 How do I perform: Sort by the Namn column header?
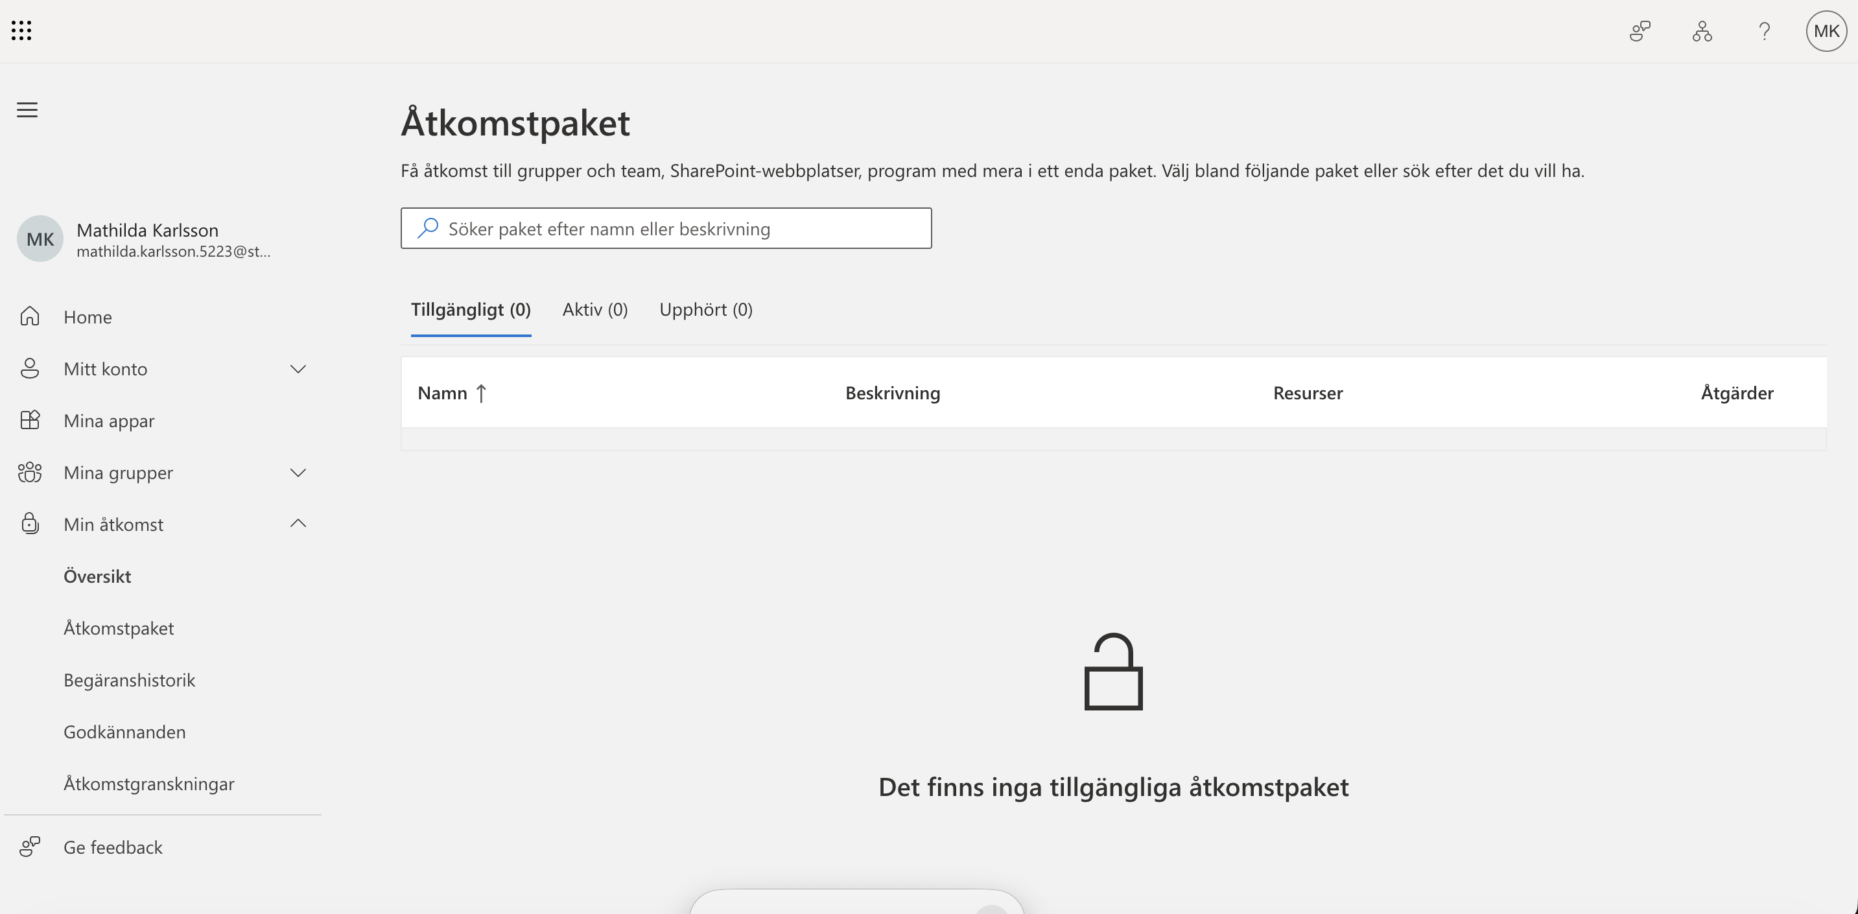[x=442, y=393]
